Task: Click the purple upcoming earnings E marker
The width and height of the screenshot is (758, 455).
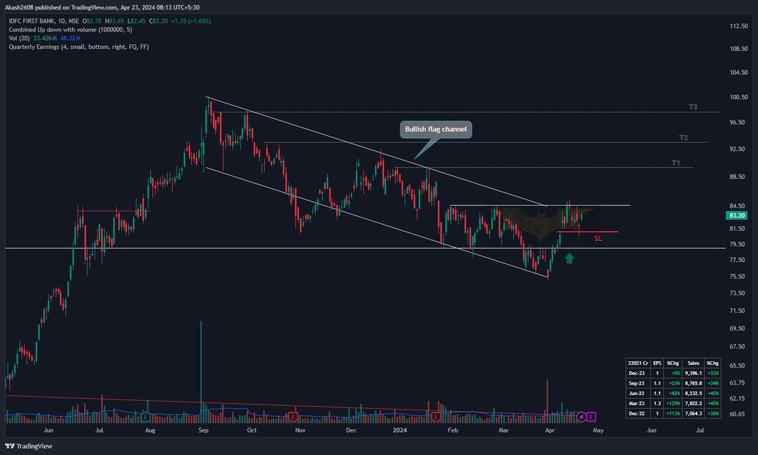Action: (591, 417)
